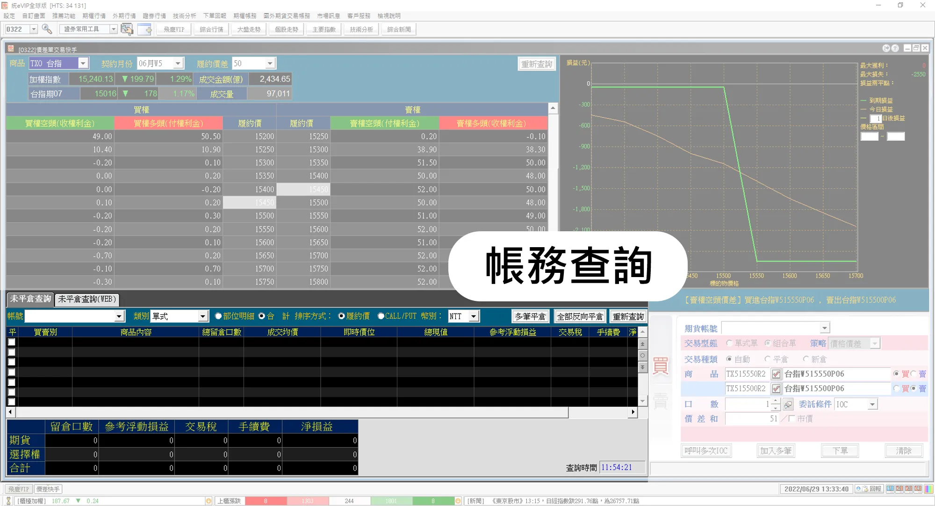Viewport: 935px width, 506px height.
Task: Check the first row checkbox in 未平倉 list
Action: pyautogui.click(x=12, y=342)
